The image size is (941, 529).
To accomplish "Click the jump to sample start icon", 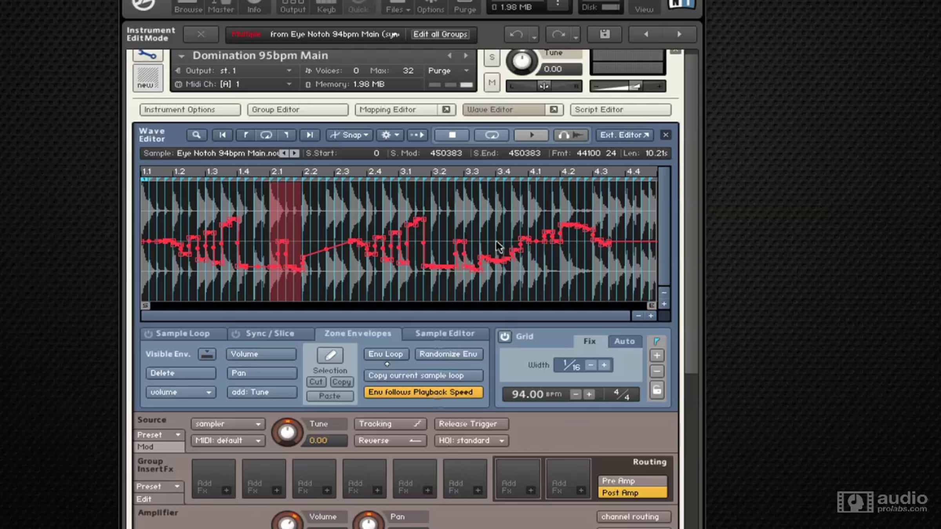I will pyautogui.click(x=222, y=135).
